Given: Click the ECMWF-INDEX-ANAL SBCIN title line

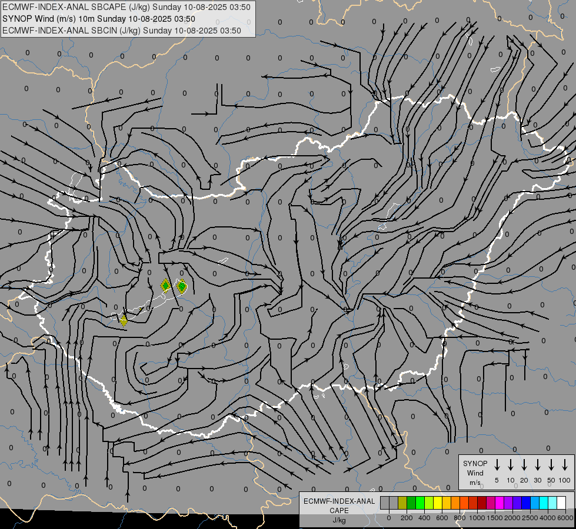Looking at the screenshot, I should click(122, 31).
